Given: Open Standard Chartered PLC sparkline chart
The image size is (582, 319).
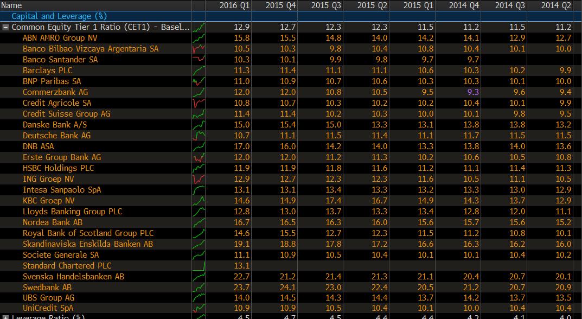Looking at the screenshot, I should pyautogui.click(x=199, y=265).
